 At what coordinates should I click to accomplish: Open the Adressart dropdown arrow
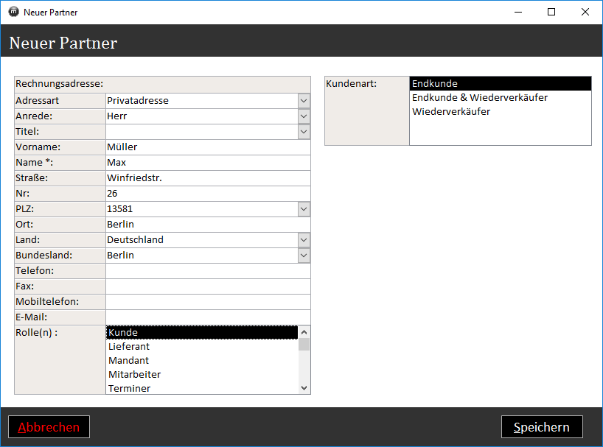click(x=304, y=101)
